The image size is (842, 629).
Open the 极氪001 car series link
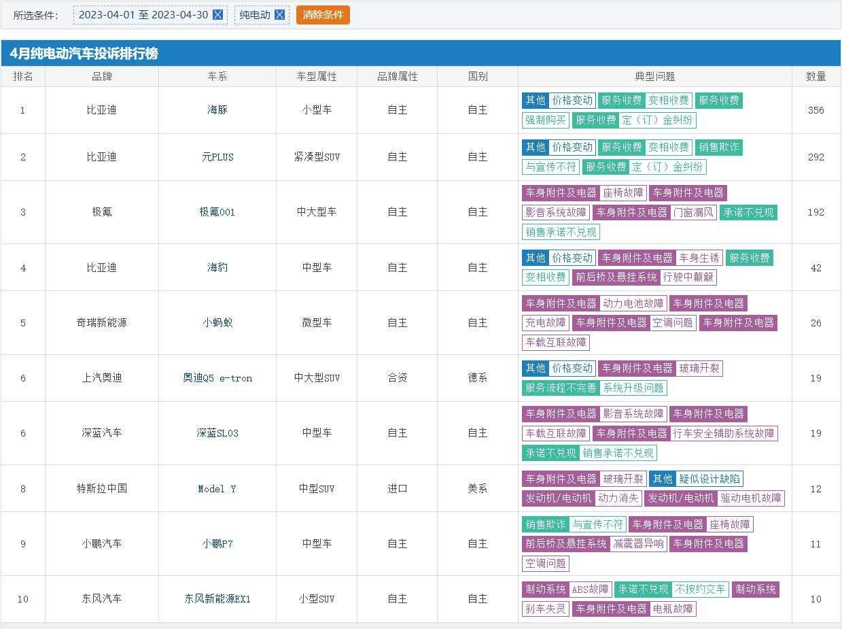(217, 212)
